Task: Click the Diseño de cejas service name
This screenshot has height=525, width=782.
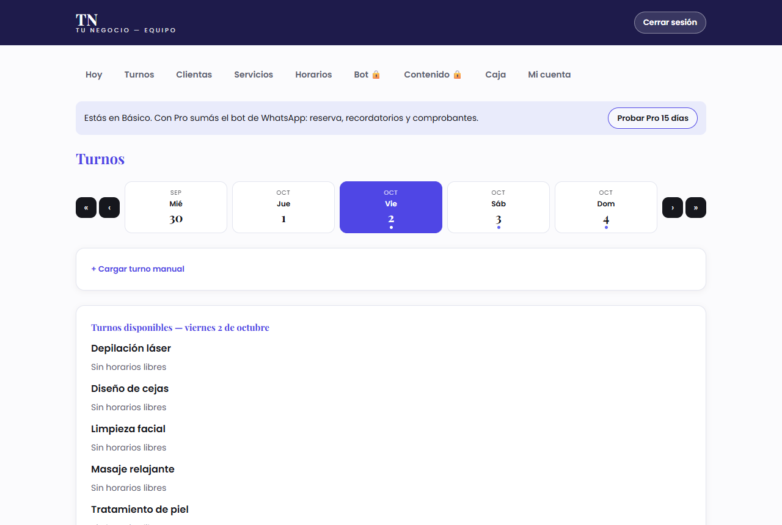Action: (x=130, y=388)
